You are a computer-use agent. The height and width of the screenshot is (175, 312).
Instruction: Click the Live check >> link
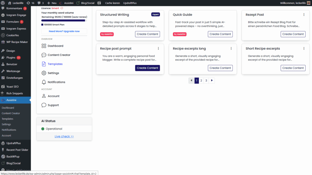pos(64,136)
